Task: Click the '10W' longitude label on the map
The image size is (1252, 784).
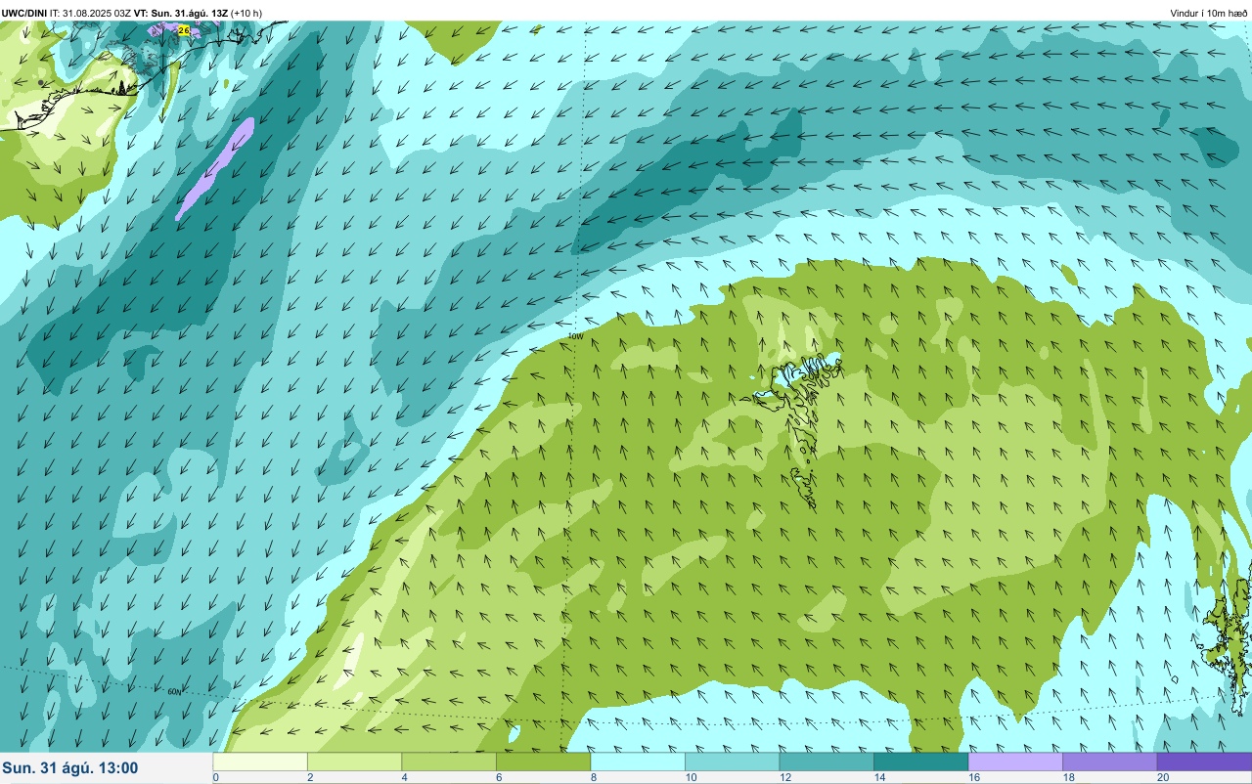Action: (575, 335)
